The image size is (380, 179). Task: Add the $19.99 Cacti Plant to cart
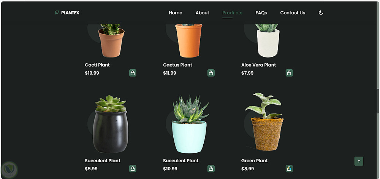133,73
